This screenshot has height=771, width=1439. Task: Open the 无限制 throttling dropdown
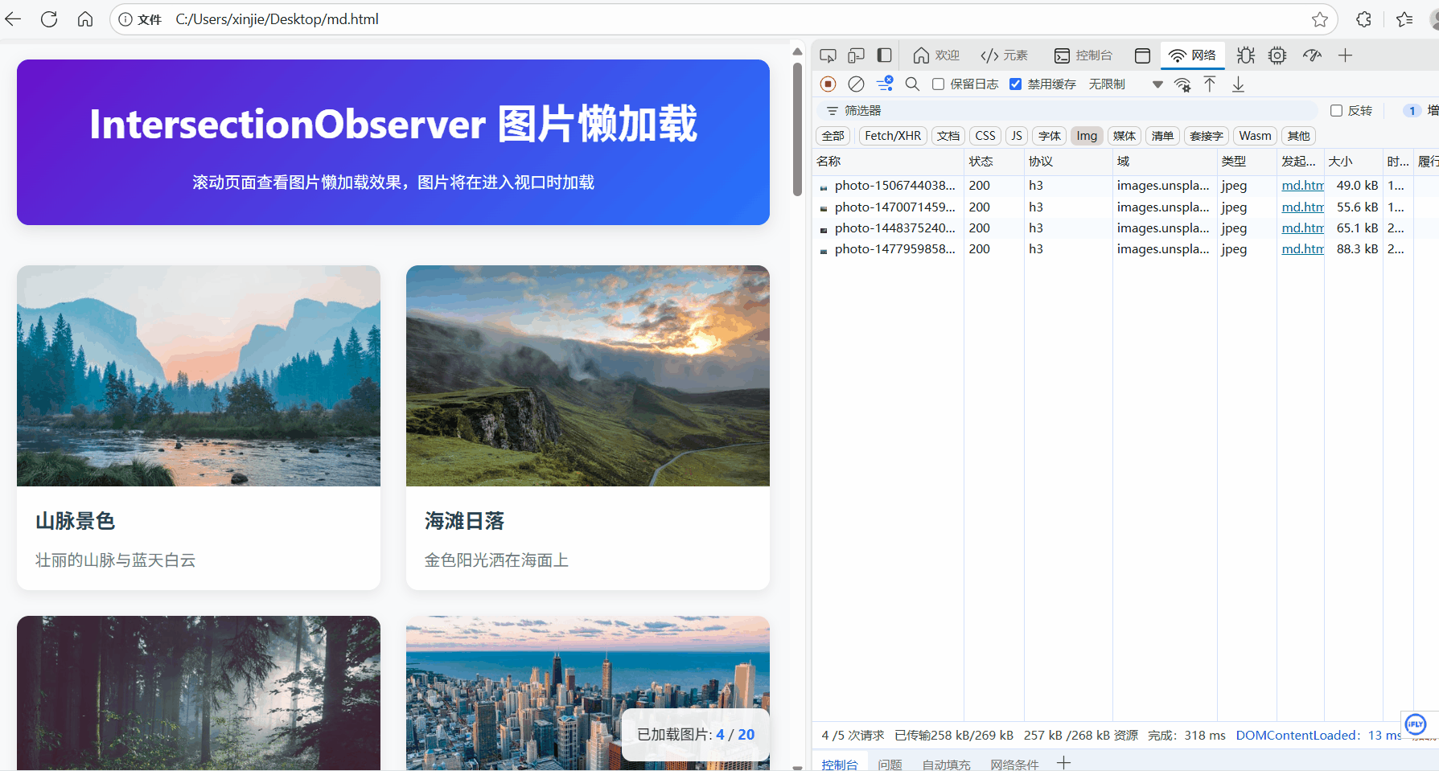[1106, 84]
